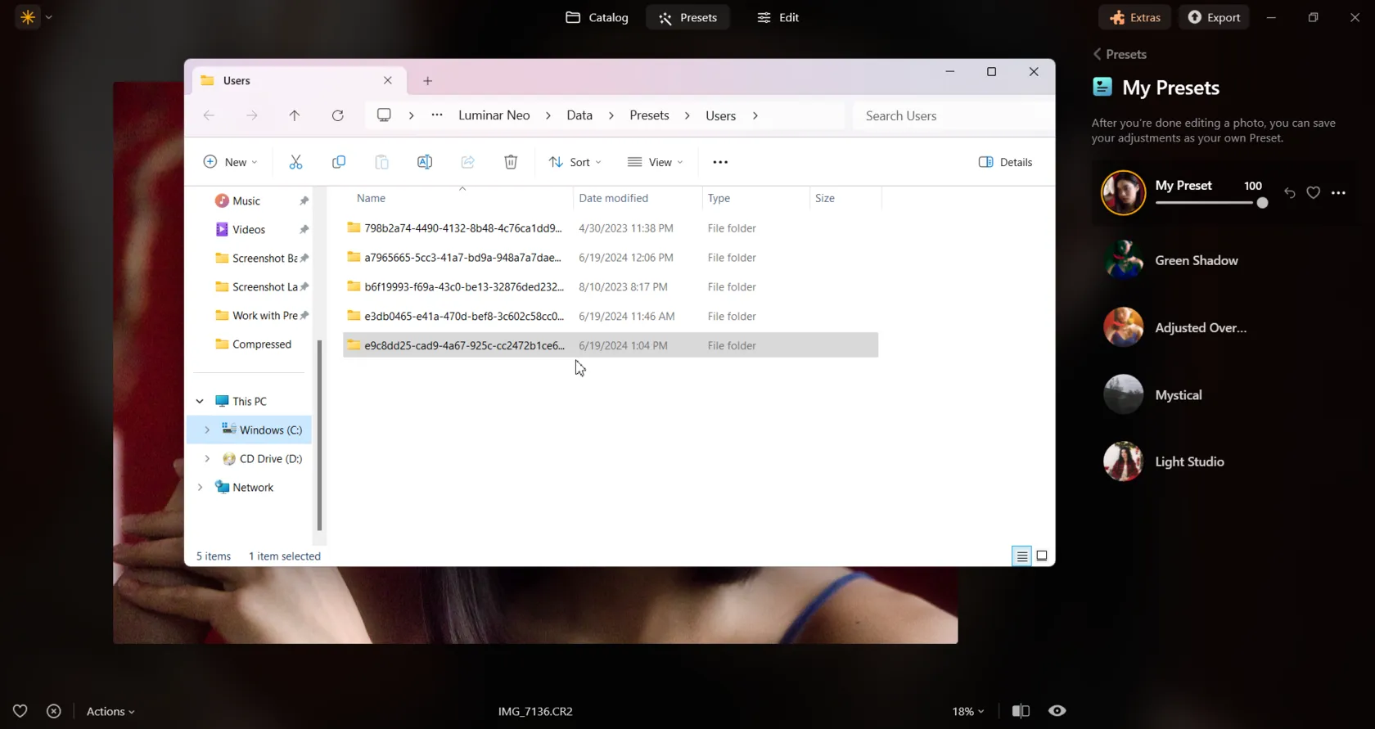1375x729 pixels.
Task: Toggle the before/after compare view icon
Action: [x=1021, y=711]
